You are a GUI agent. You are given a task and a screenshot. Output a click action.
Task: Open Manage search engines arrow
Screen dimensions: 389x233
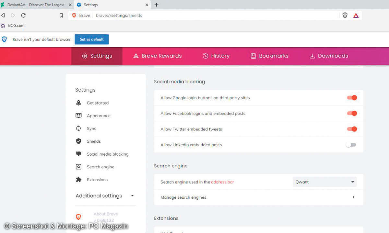(354, 197)
